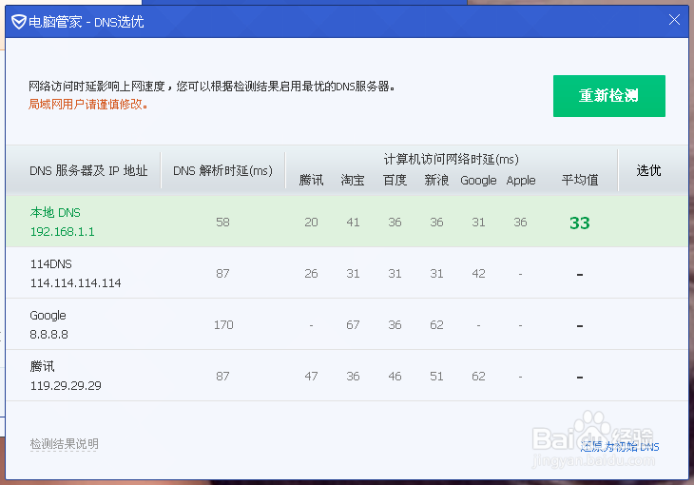This screenshot has width=694, height=485.
Task: Select the 腾讯 DNS server row name
Action: [x=43, y=366]
